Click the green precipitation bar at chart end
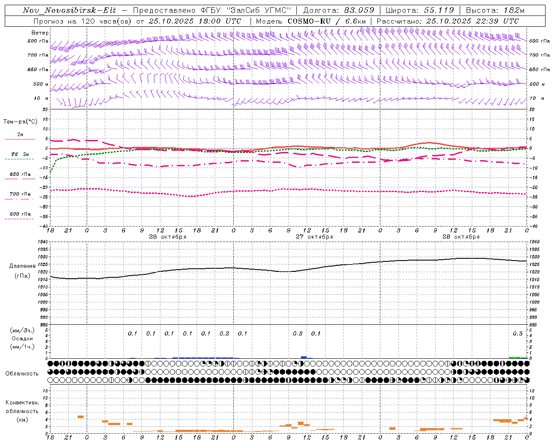The height and width of the screenshot is (441, 552). (517, 357)
